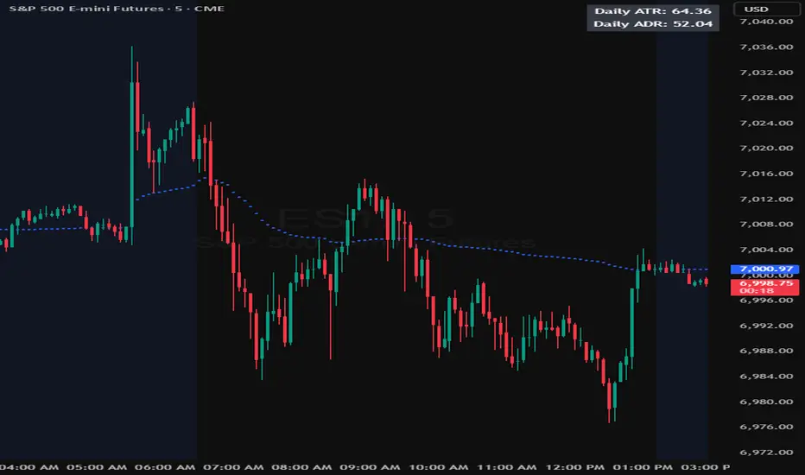Image resolution: width=805 pixels, height=475 pixels.
Task: Click the 7,016.00 price axis label
Action: coord(766,173)
